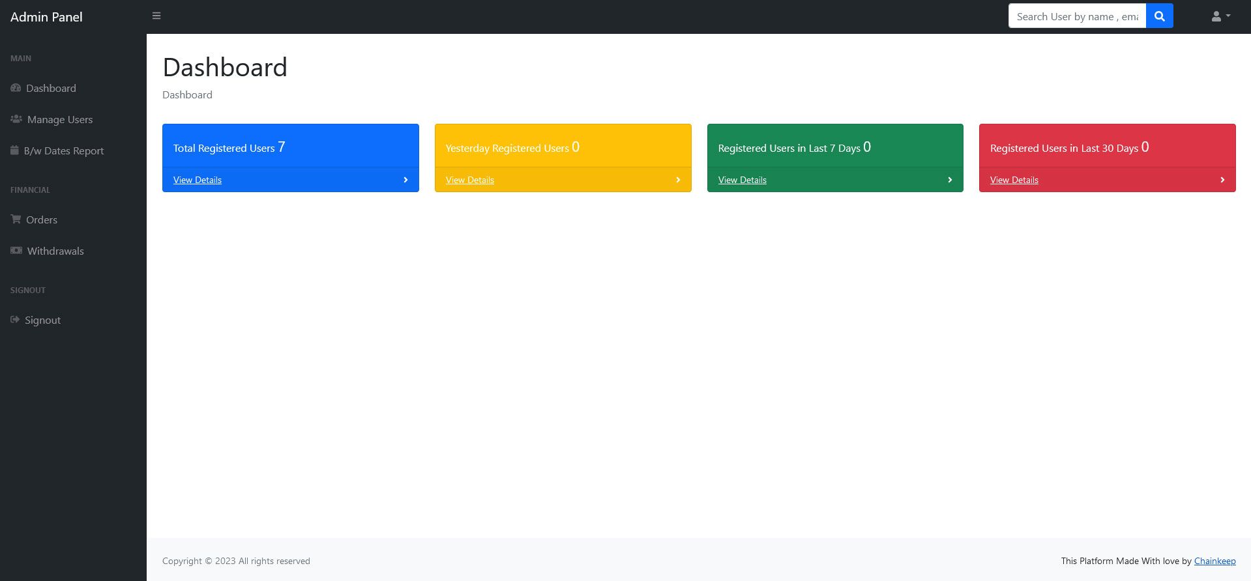Image resolution: width=1251 pixels, height=581 pixels.
Task: Click chevron arrow on Last 30 Days card
Action: coord(1222,180)
